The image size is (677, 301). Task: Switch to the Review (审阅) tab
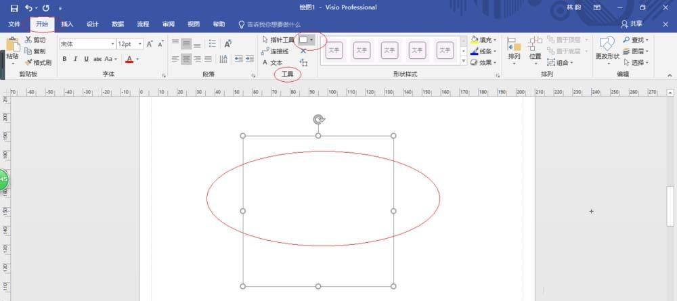169,24
